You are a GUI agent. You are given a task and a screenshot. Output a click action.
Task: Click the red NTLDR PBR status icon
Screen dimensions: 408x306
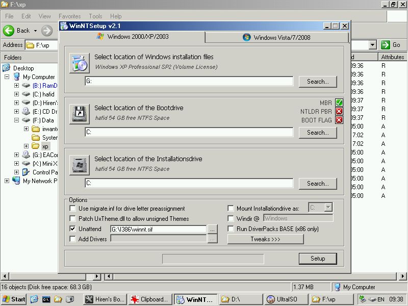(339, 111)
